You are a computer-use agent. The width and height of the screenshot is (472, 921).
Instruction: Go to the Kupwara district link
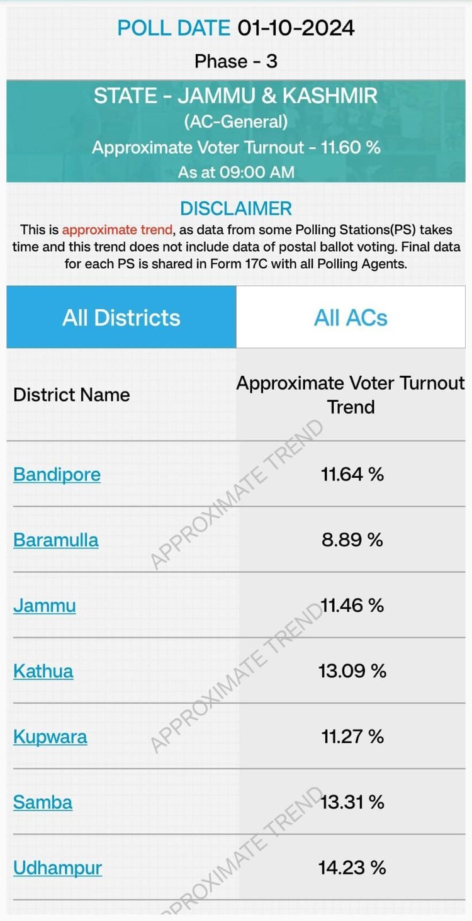tap(50, 737)
